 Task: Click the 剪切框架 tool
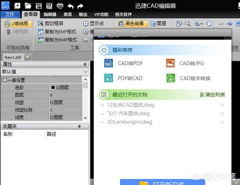pyautogui.click(x=51, y=23)
